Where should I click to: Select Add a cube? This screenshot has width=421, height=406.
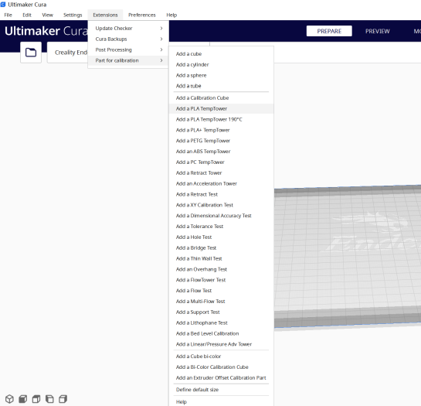221,54
